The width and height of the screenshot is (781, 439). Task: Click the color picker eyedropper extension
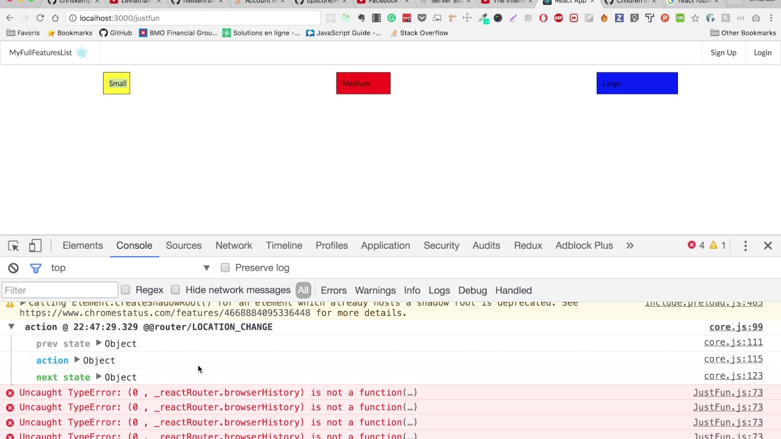483,18
